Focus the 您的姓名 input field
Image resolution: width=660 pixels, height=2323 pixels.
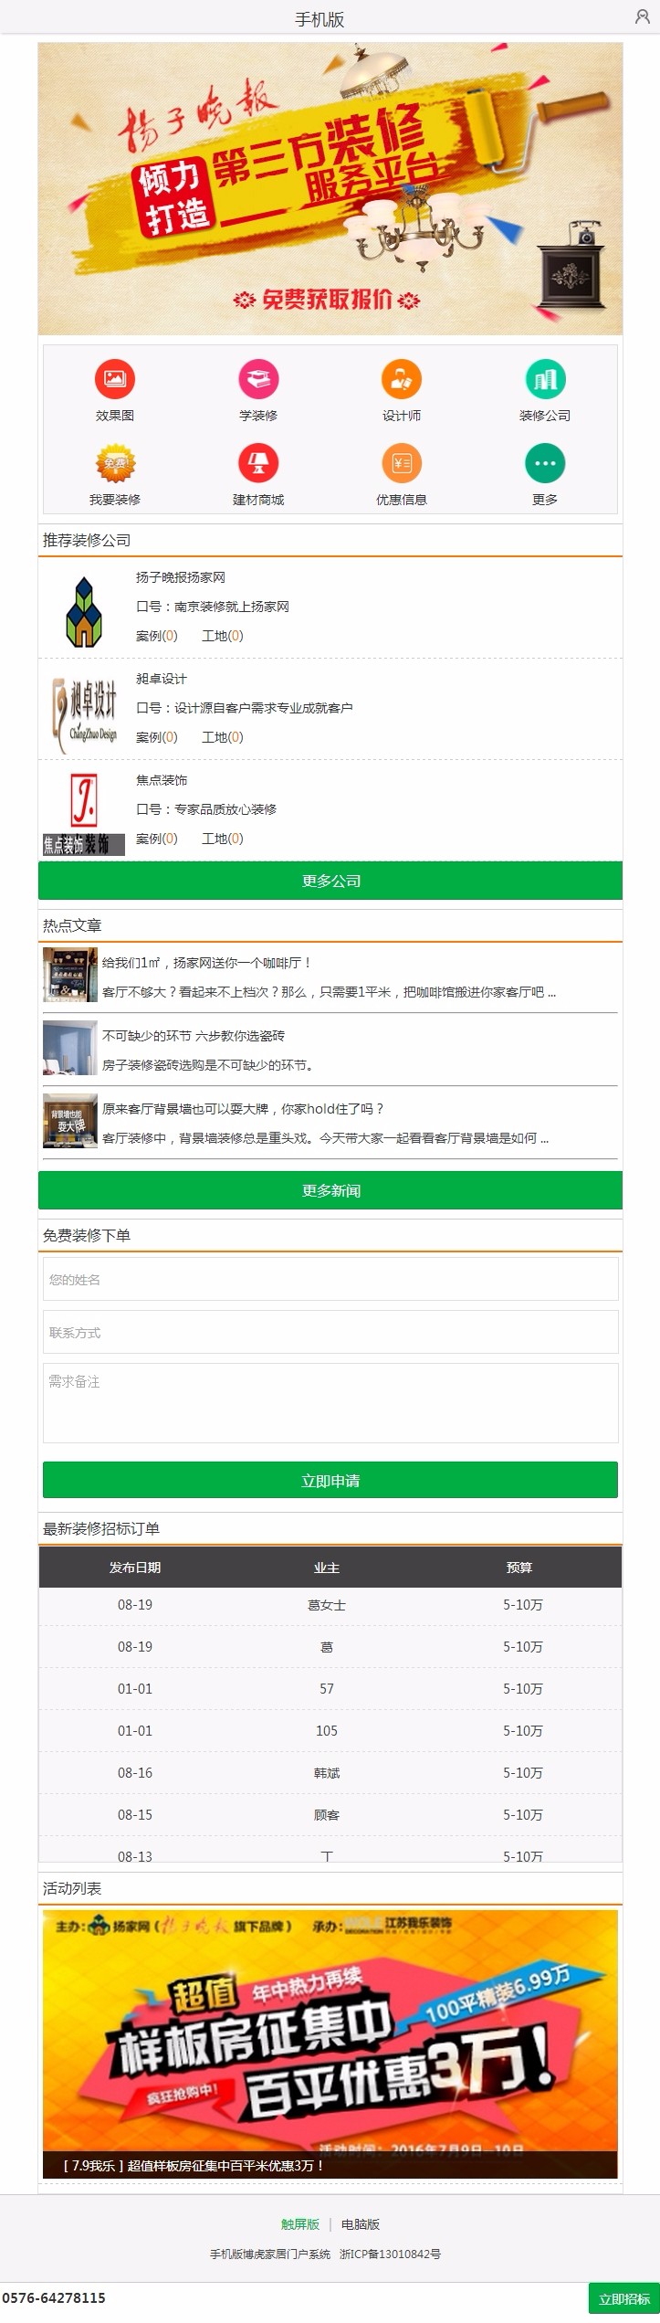(330, 1279)
